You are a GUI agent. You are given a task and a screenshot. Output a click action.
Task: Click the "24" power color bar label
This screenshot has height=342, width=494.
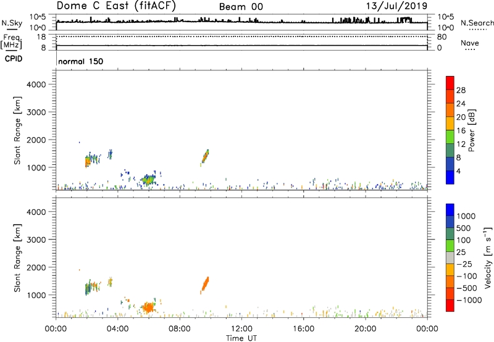(x=461, y=104)
